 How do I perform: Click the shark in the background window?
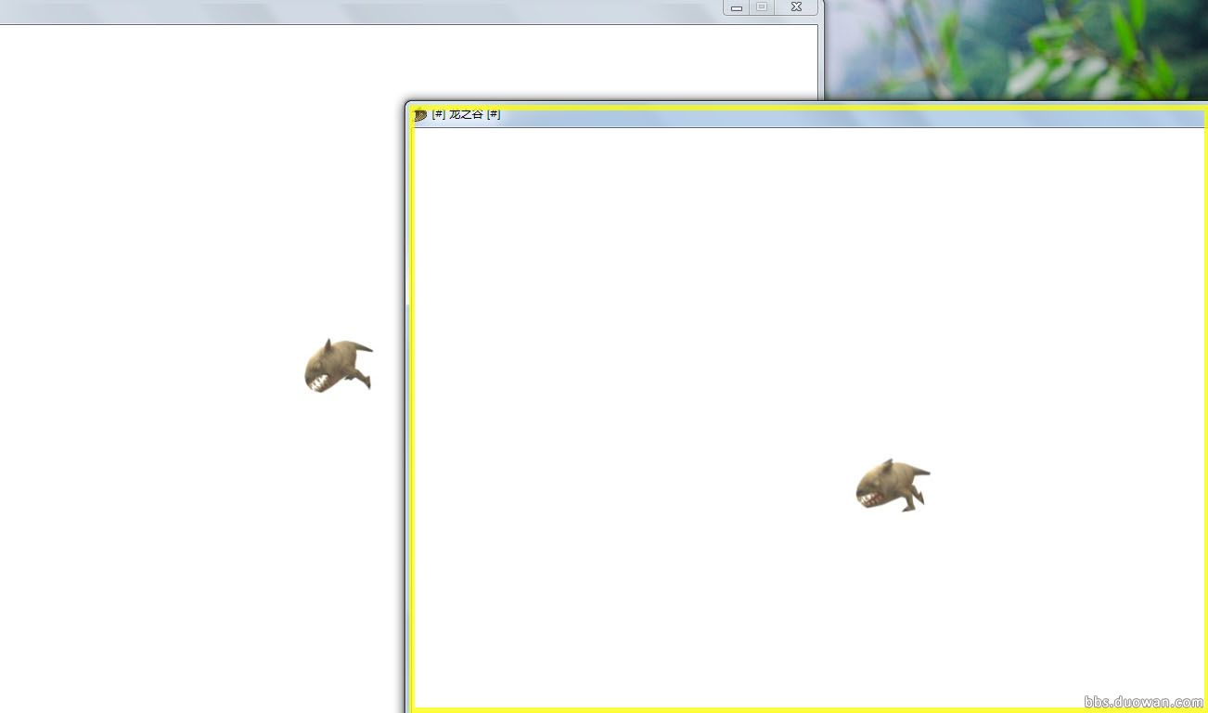337,365
